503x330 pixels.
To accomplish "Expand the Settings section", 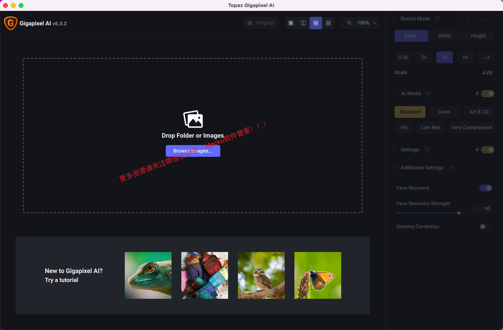I will coord(394,150).
